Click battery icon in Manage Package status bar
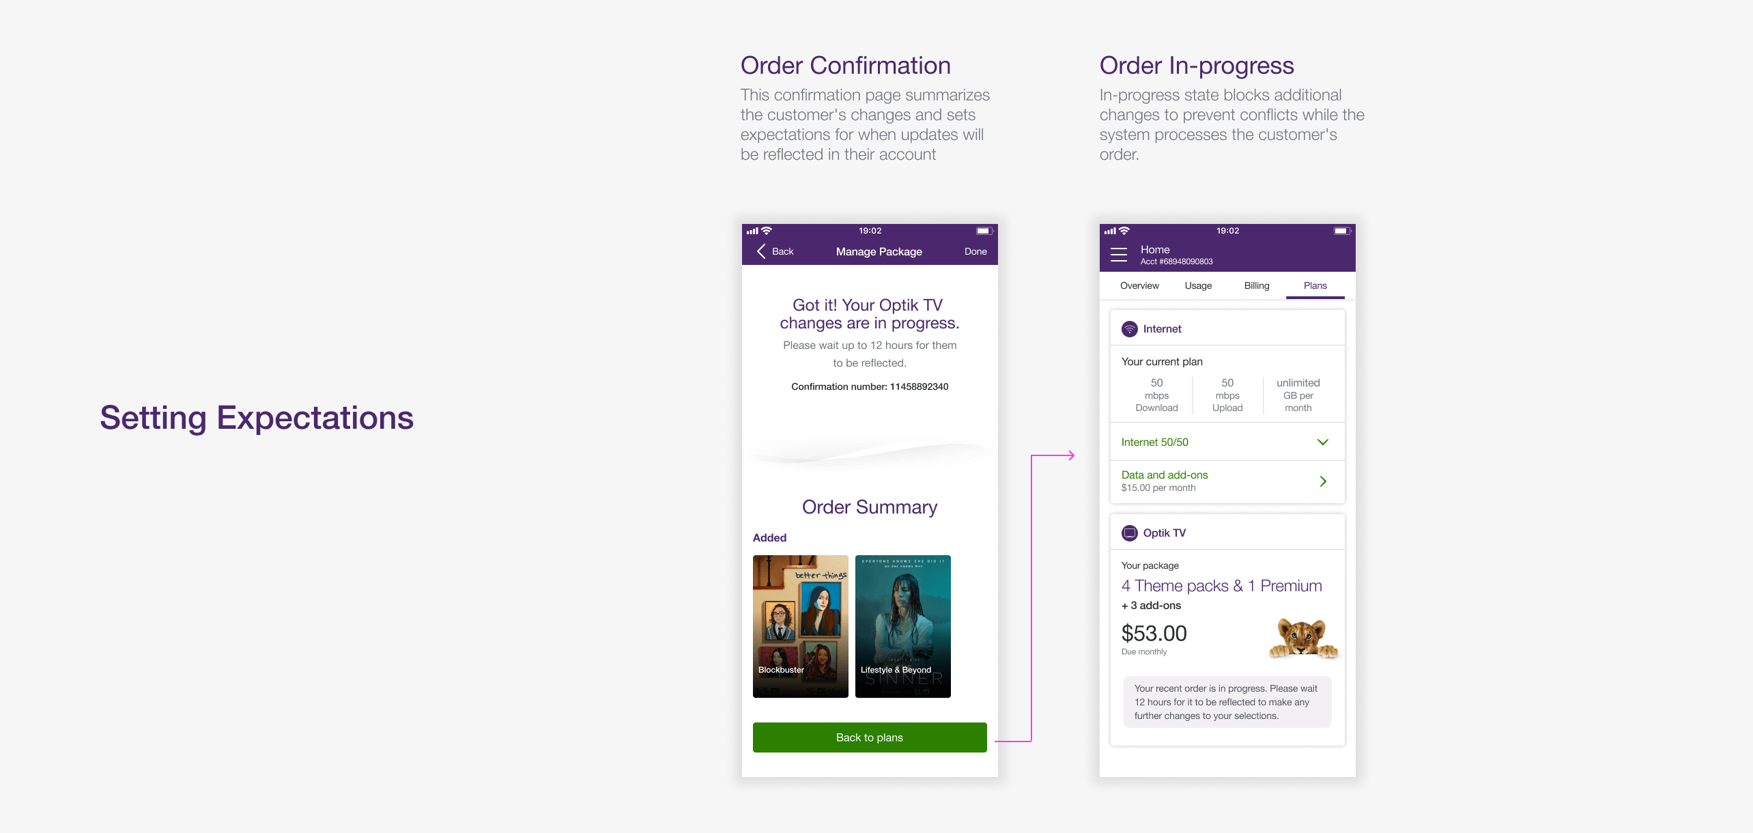This screenshot has width=1753, height=833. [x=984, y=231]
